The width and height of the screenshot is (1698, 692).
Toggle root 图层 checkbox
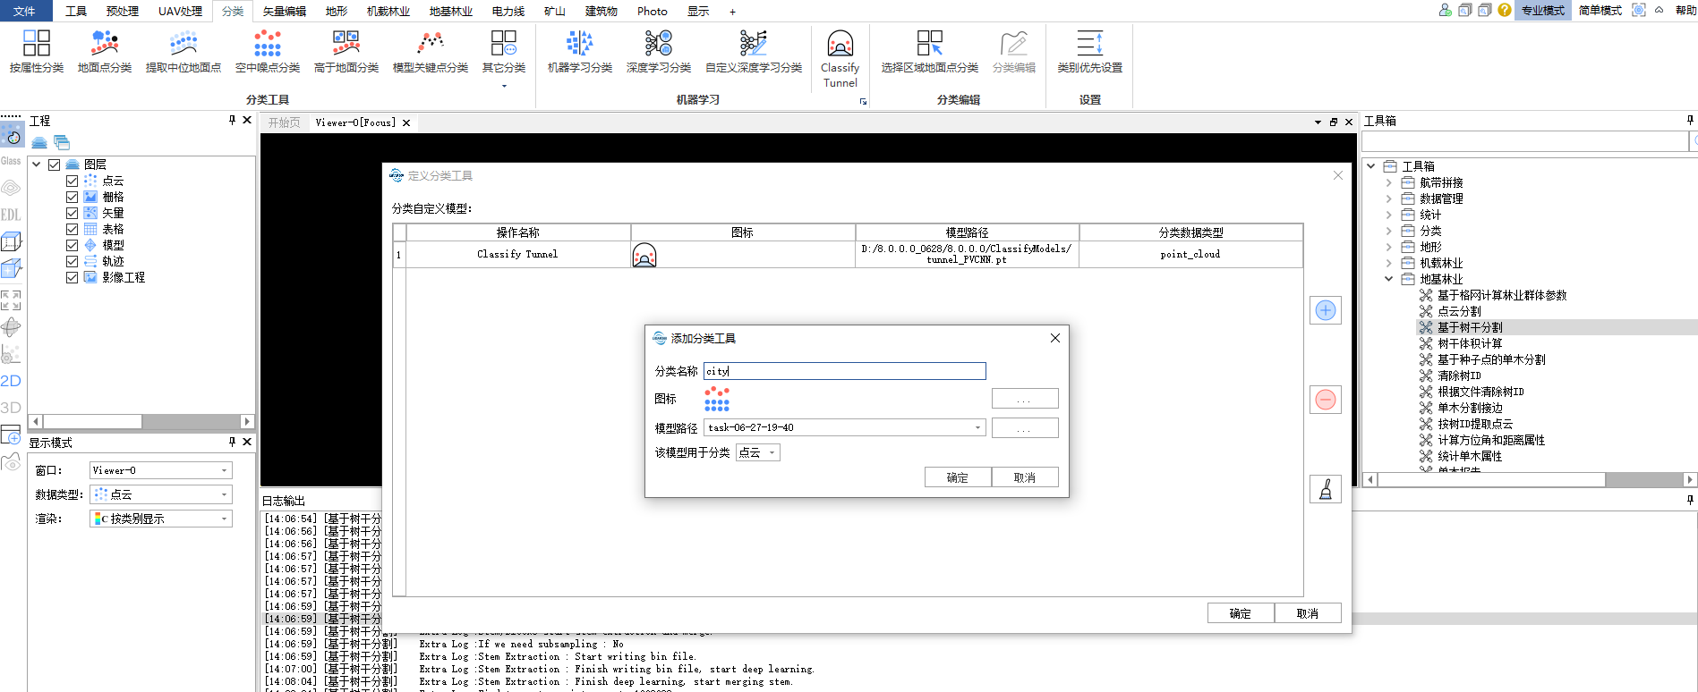(x=55, y=165)
